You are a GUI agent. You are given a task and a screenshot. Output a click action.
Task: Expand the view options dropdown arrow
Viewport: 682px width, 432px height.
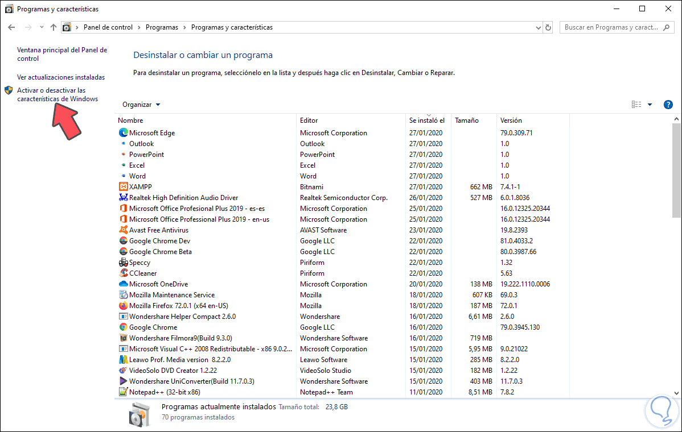(650, 105)
